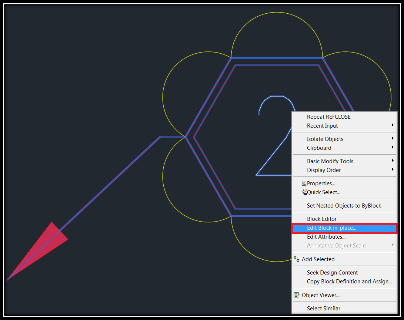Click the Add Selected icon
Screen dimensions: 404x320
pyautogui.click(x=296, y=259)
